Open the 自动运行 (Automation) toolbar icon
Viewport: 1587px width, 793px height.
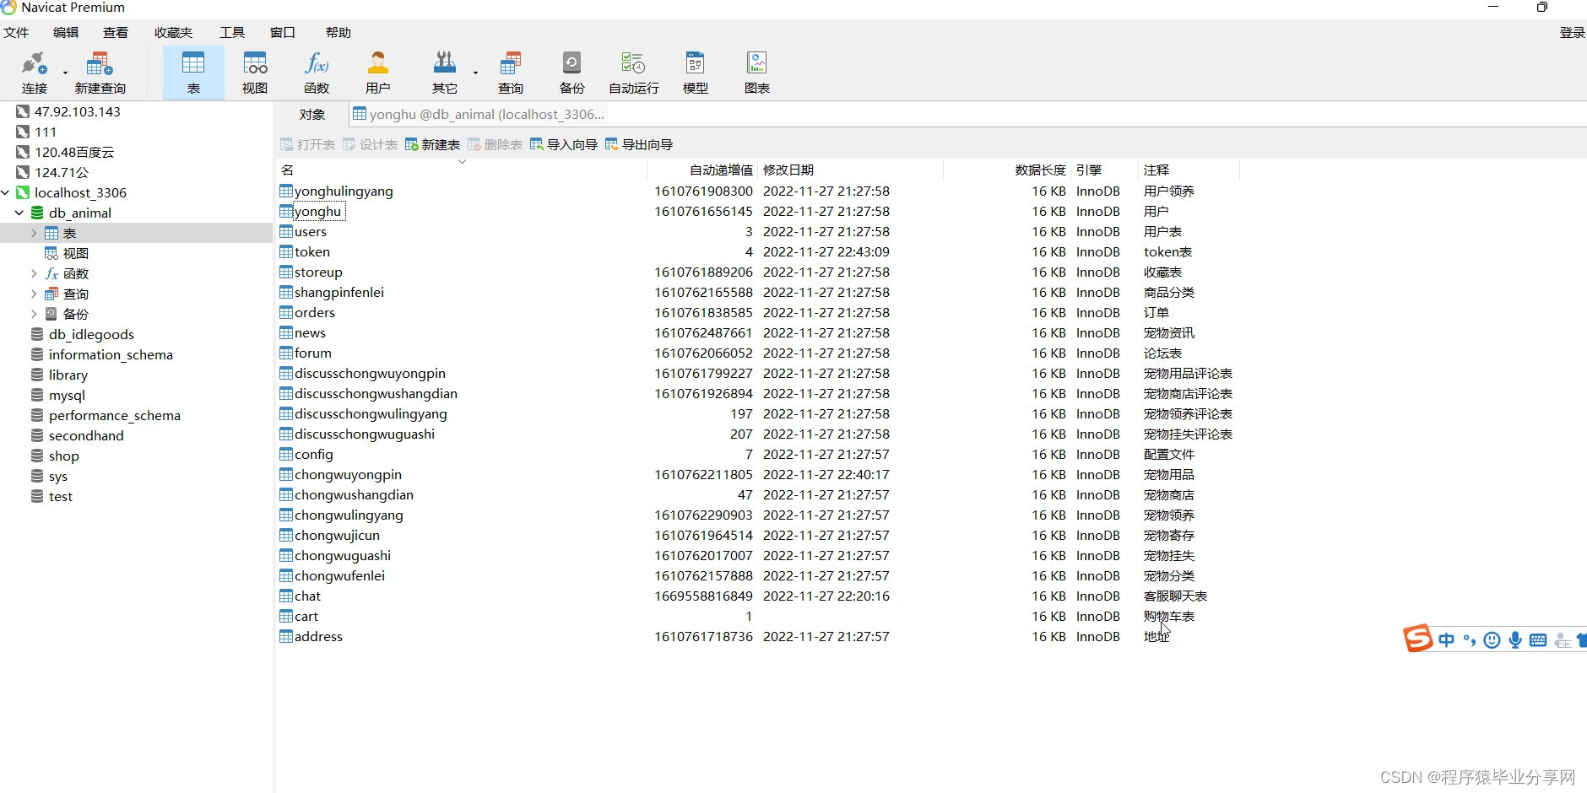634,73
